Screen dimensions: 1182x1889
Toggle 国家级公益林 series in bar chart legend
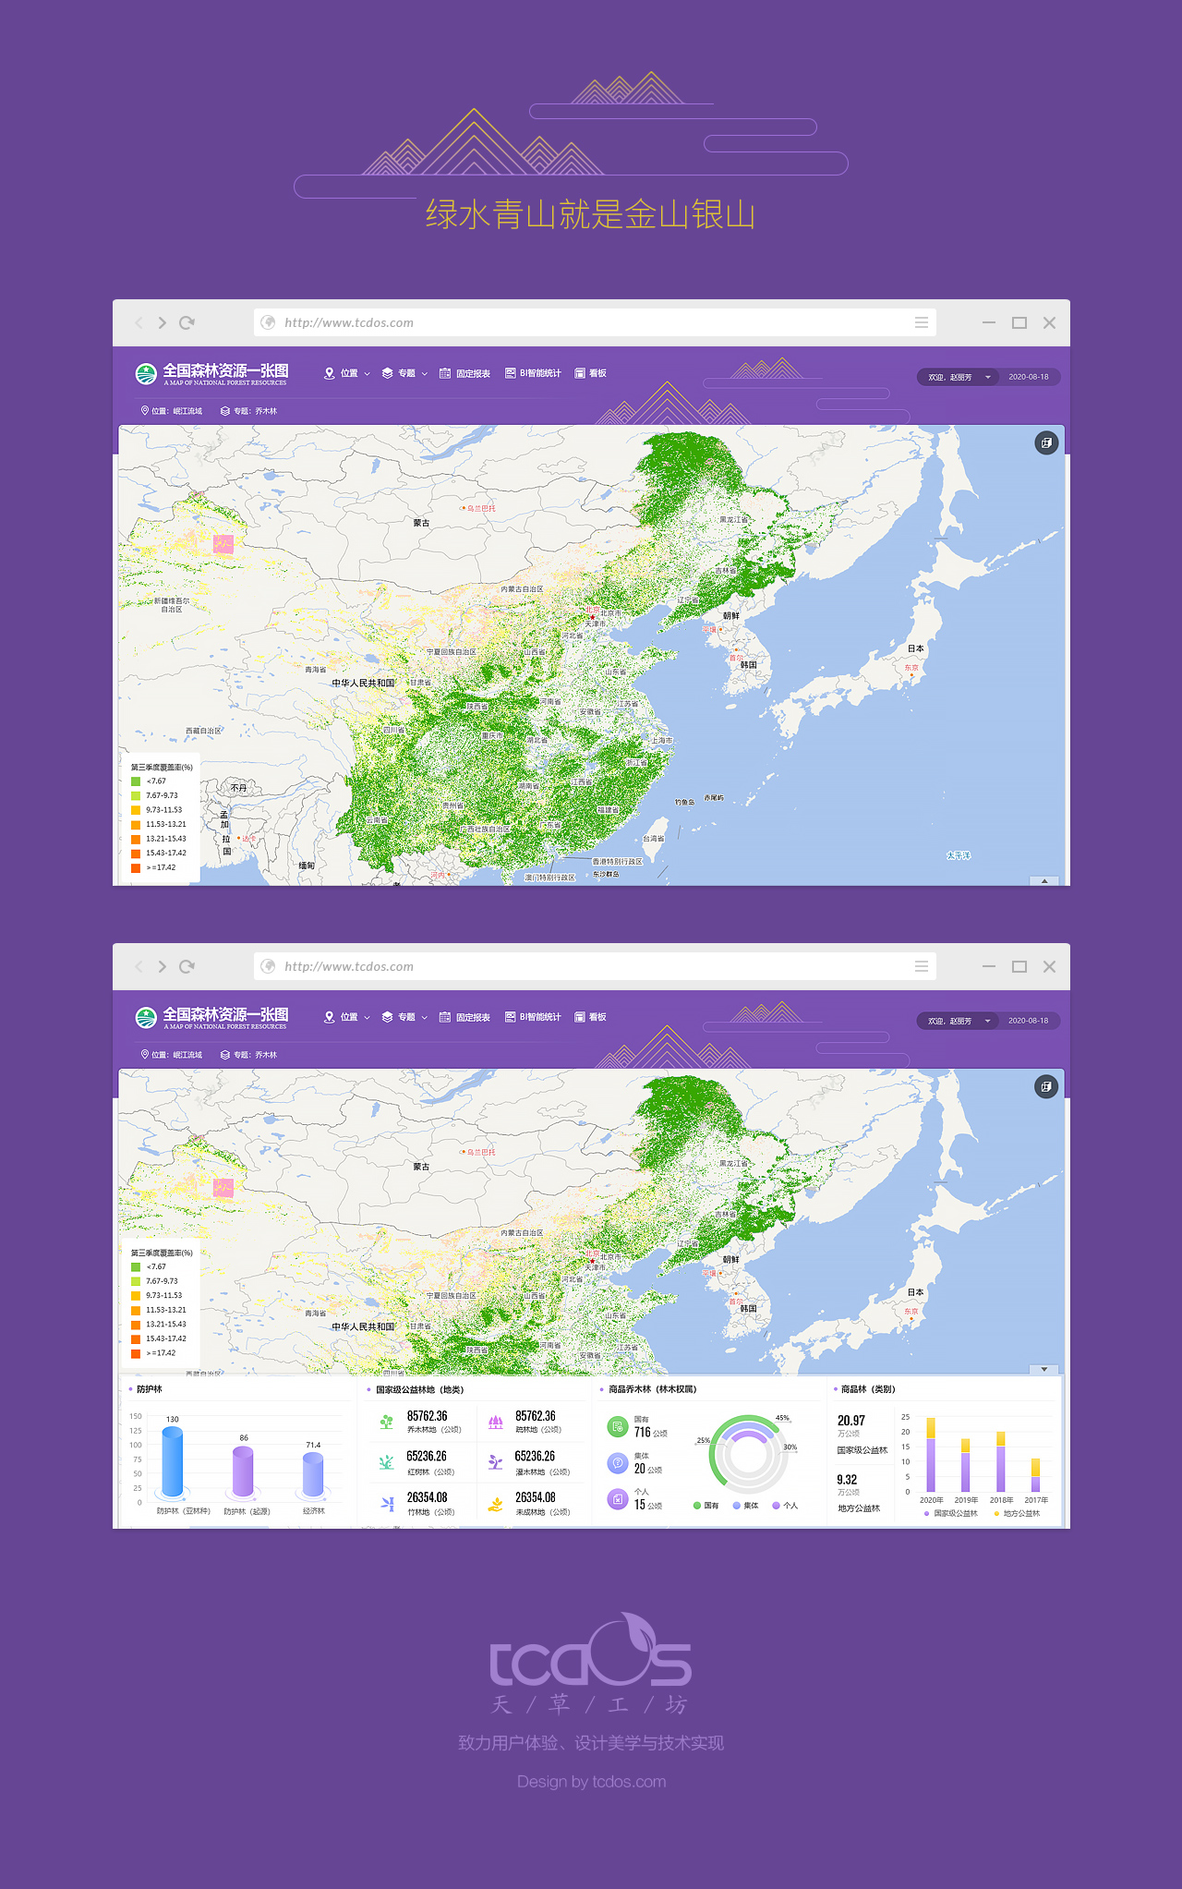click(x=950, y=1513)
